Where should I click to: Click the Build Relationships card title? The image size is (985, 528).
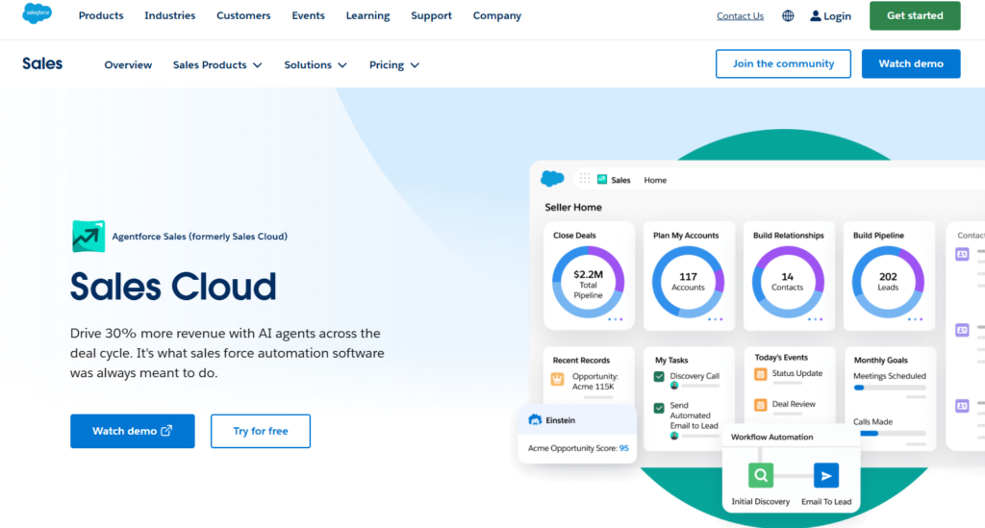point(789,236)
